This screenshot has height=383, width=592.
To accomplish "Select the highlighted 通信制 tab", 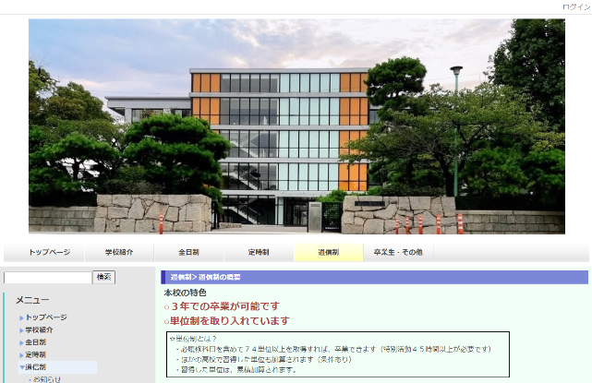I will coord(329,252).
